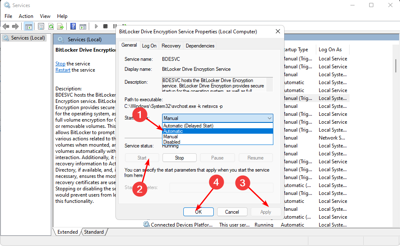Click the gear icon beside Connected Devices Platform row
400x247 pixels.
pos(146,225)
